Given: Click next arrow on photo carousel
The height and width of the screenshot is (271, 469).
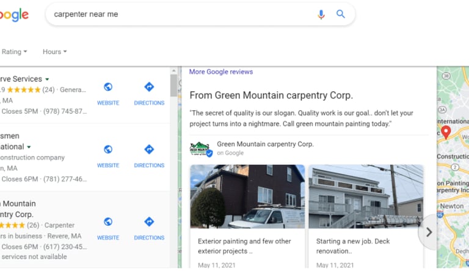Looking at the screenshot, I should pyautogui.click(x=429, y=232).
